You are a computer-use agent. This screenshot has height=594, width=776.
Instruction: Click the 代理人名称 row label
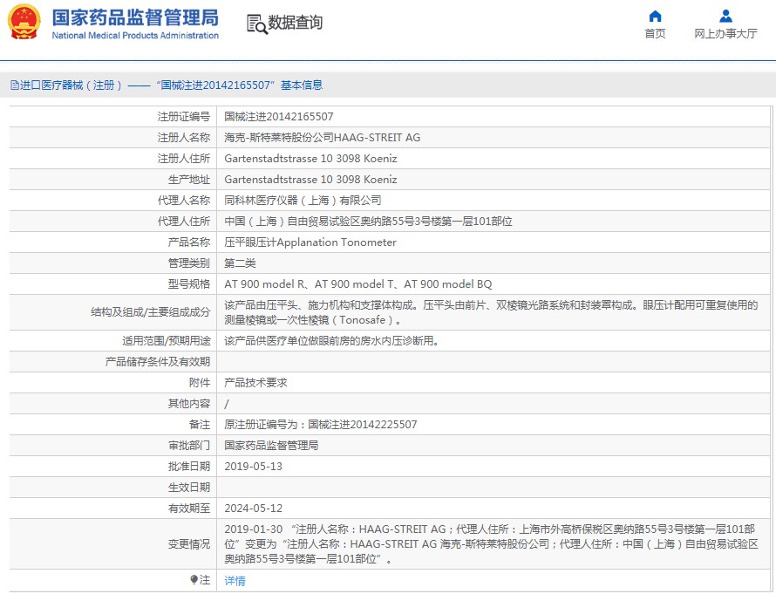coord(184,201)
